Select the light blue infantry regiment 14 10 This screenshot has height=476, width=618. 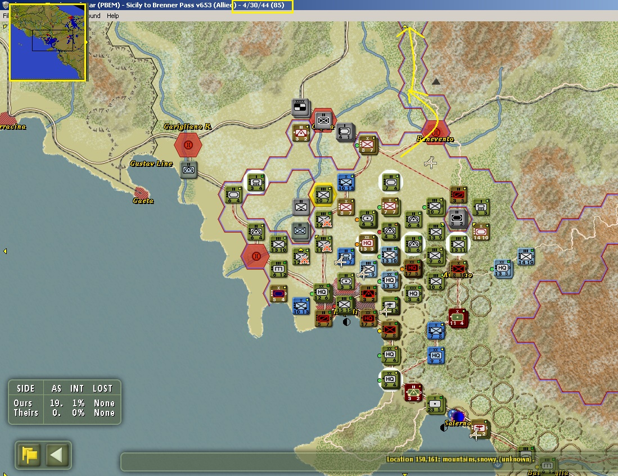tap(526, 256)
